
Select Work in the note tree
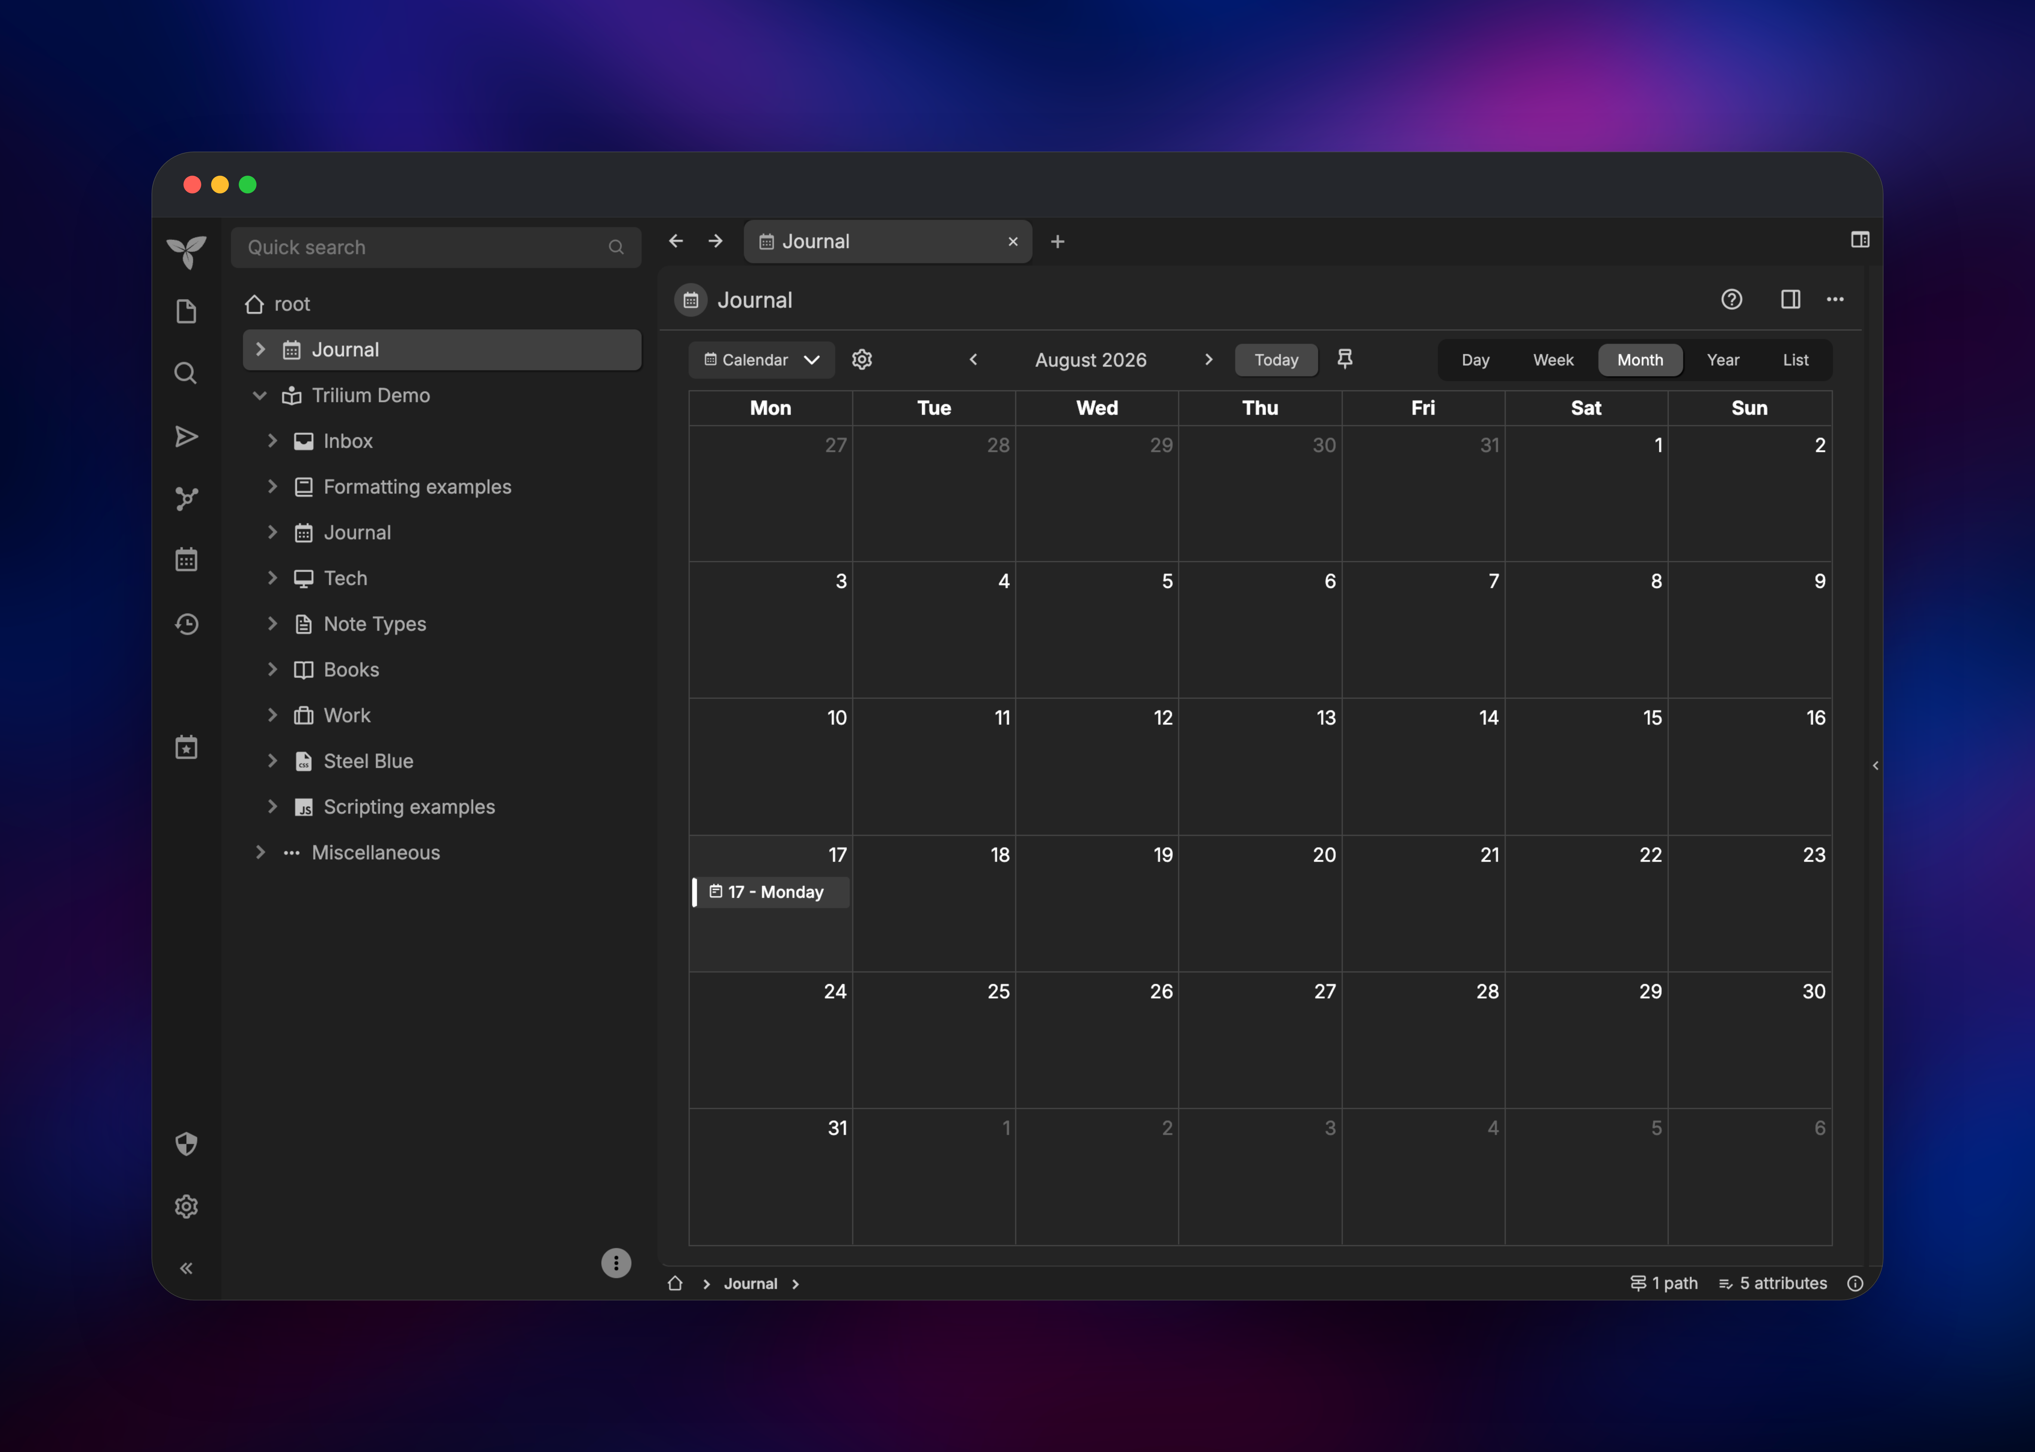(x=347, y=715)
